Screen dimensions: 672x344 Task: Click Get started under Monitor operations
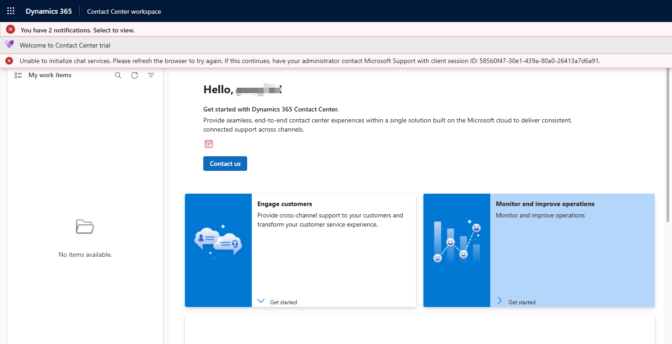pos(522,302)
